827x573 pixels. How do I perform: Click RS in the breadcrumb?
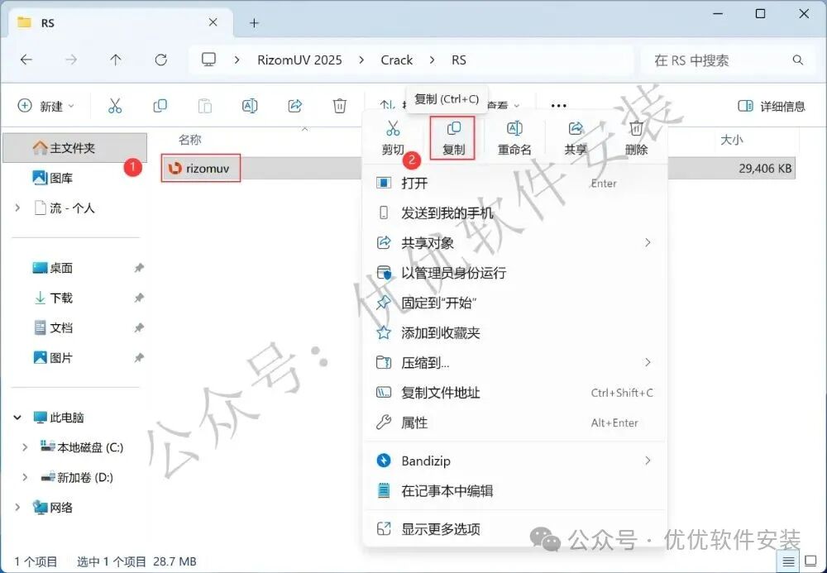coord(459,60)
